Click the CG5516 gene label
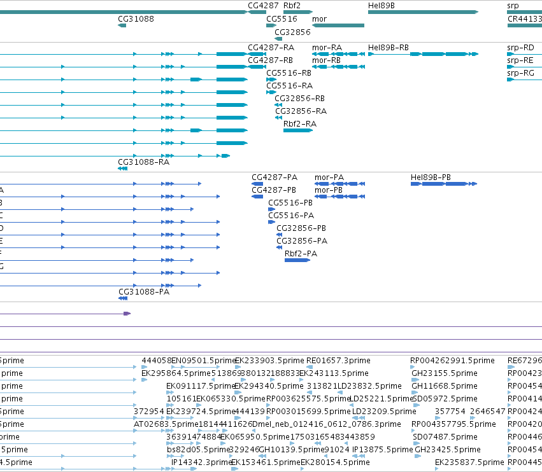 click(x=282, y=19)
